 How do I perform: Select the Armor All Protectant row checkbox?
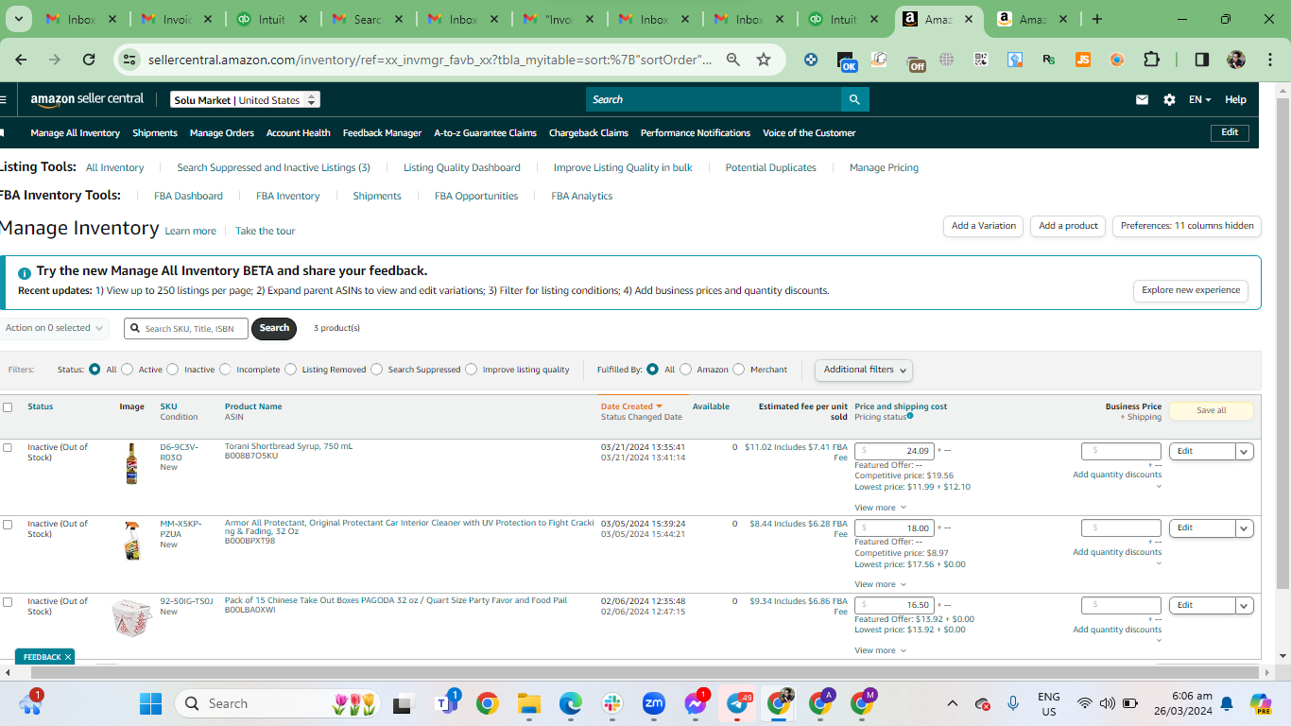[x=8, y=524]
